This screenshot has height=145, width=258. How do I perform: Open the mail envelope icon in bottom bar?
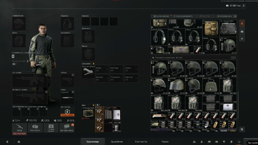click(216, 142)
